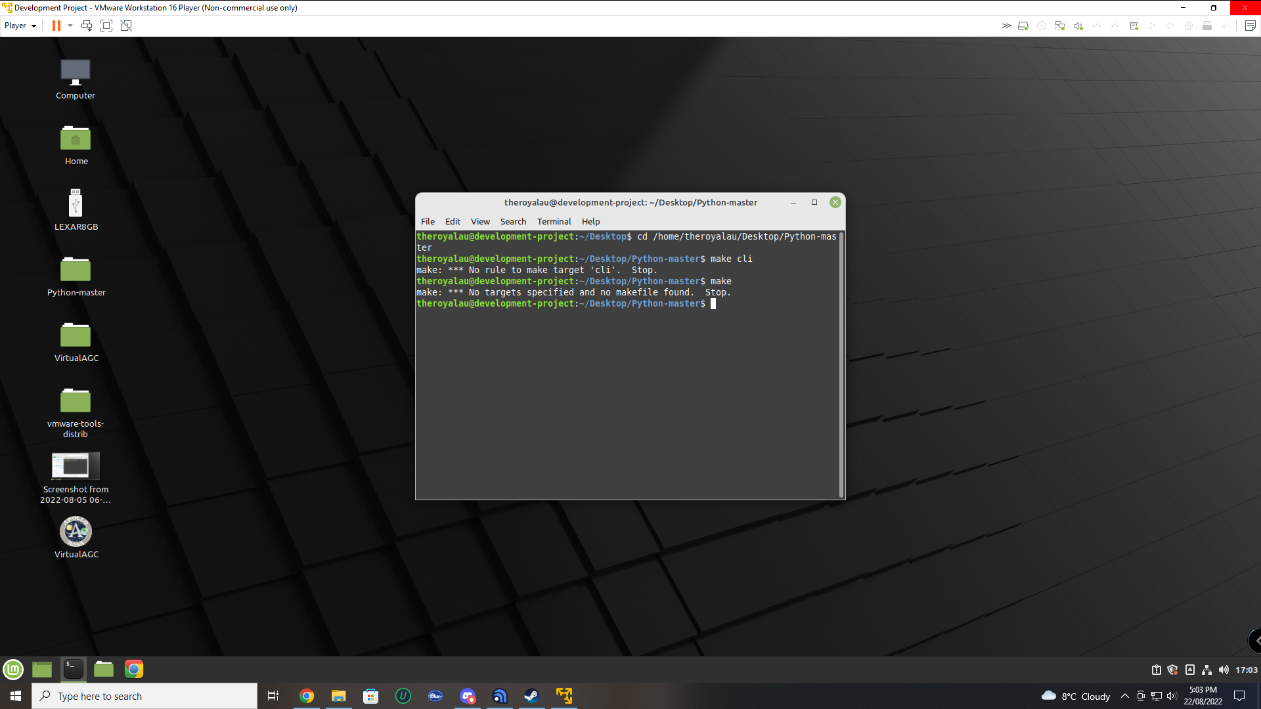The width and height of the screenshot is (1261, 709).
Task: Toggle full screen mode in VMware
Action: click(x=106, y=26)
